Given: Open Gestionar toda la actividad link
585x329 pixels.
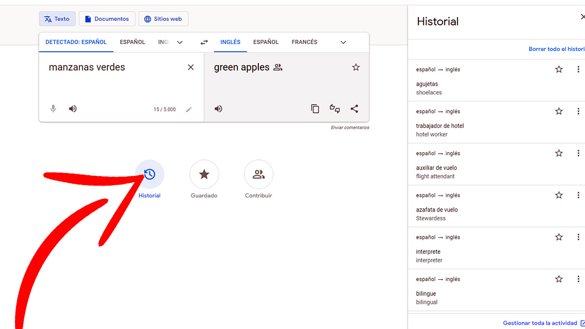Looking at the screenshot, I should pos(540,323).
